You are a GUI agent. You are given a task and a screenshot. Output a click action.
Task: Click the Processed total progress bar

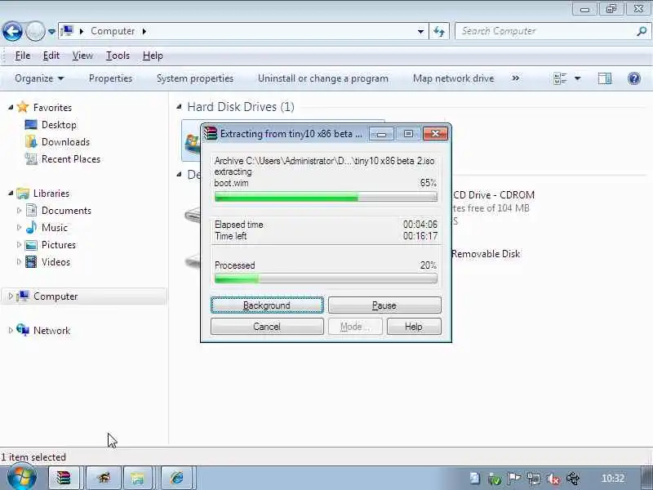tap(326, 278)
